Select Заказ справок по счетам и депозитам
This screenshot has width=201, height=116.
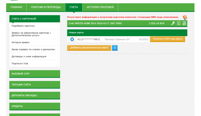pyautogui.click(x=33, y=49)
